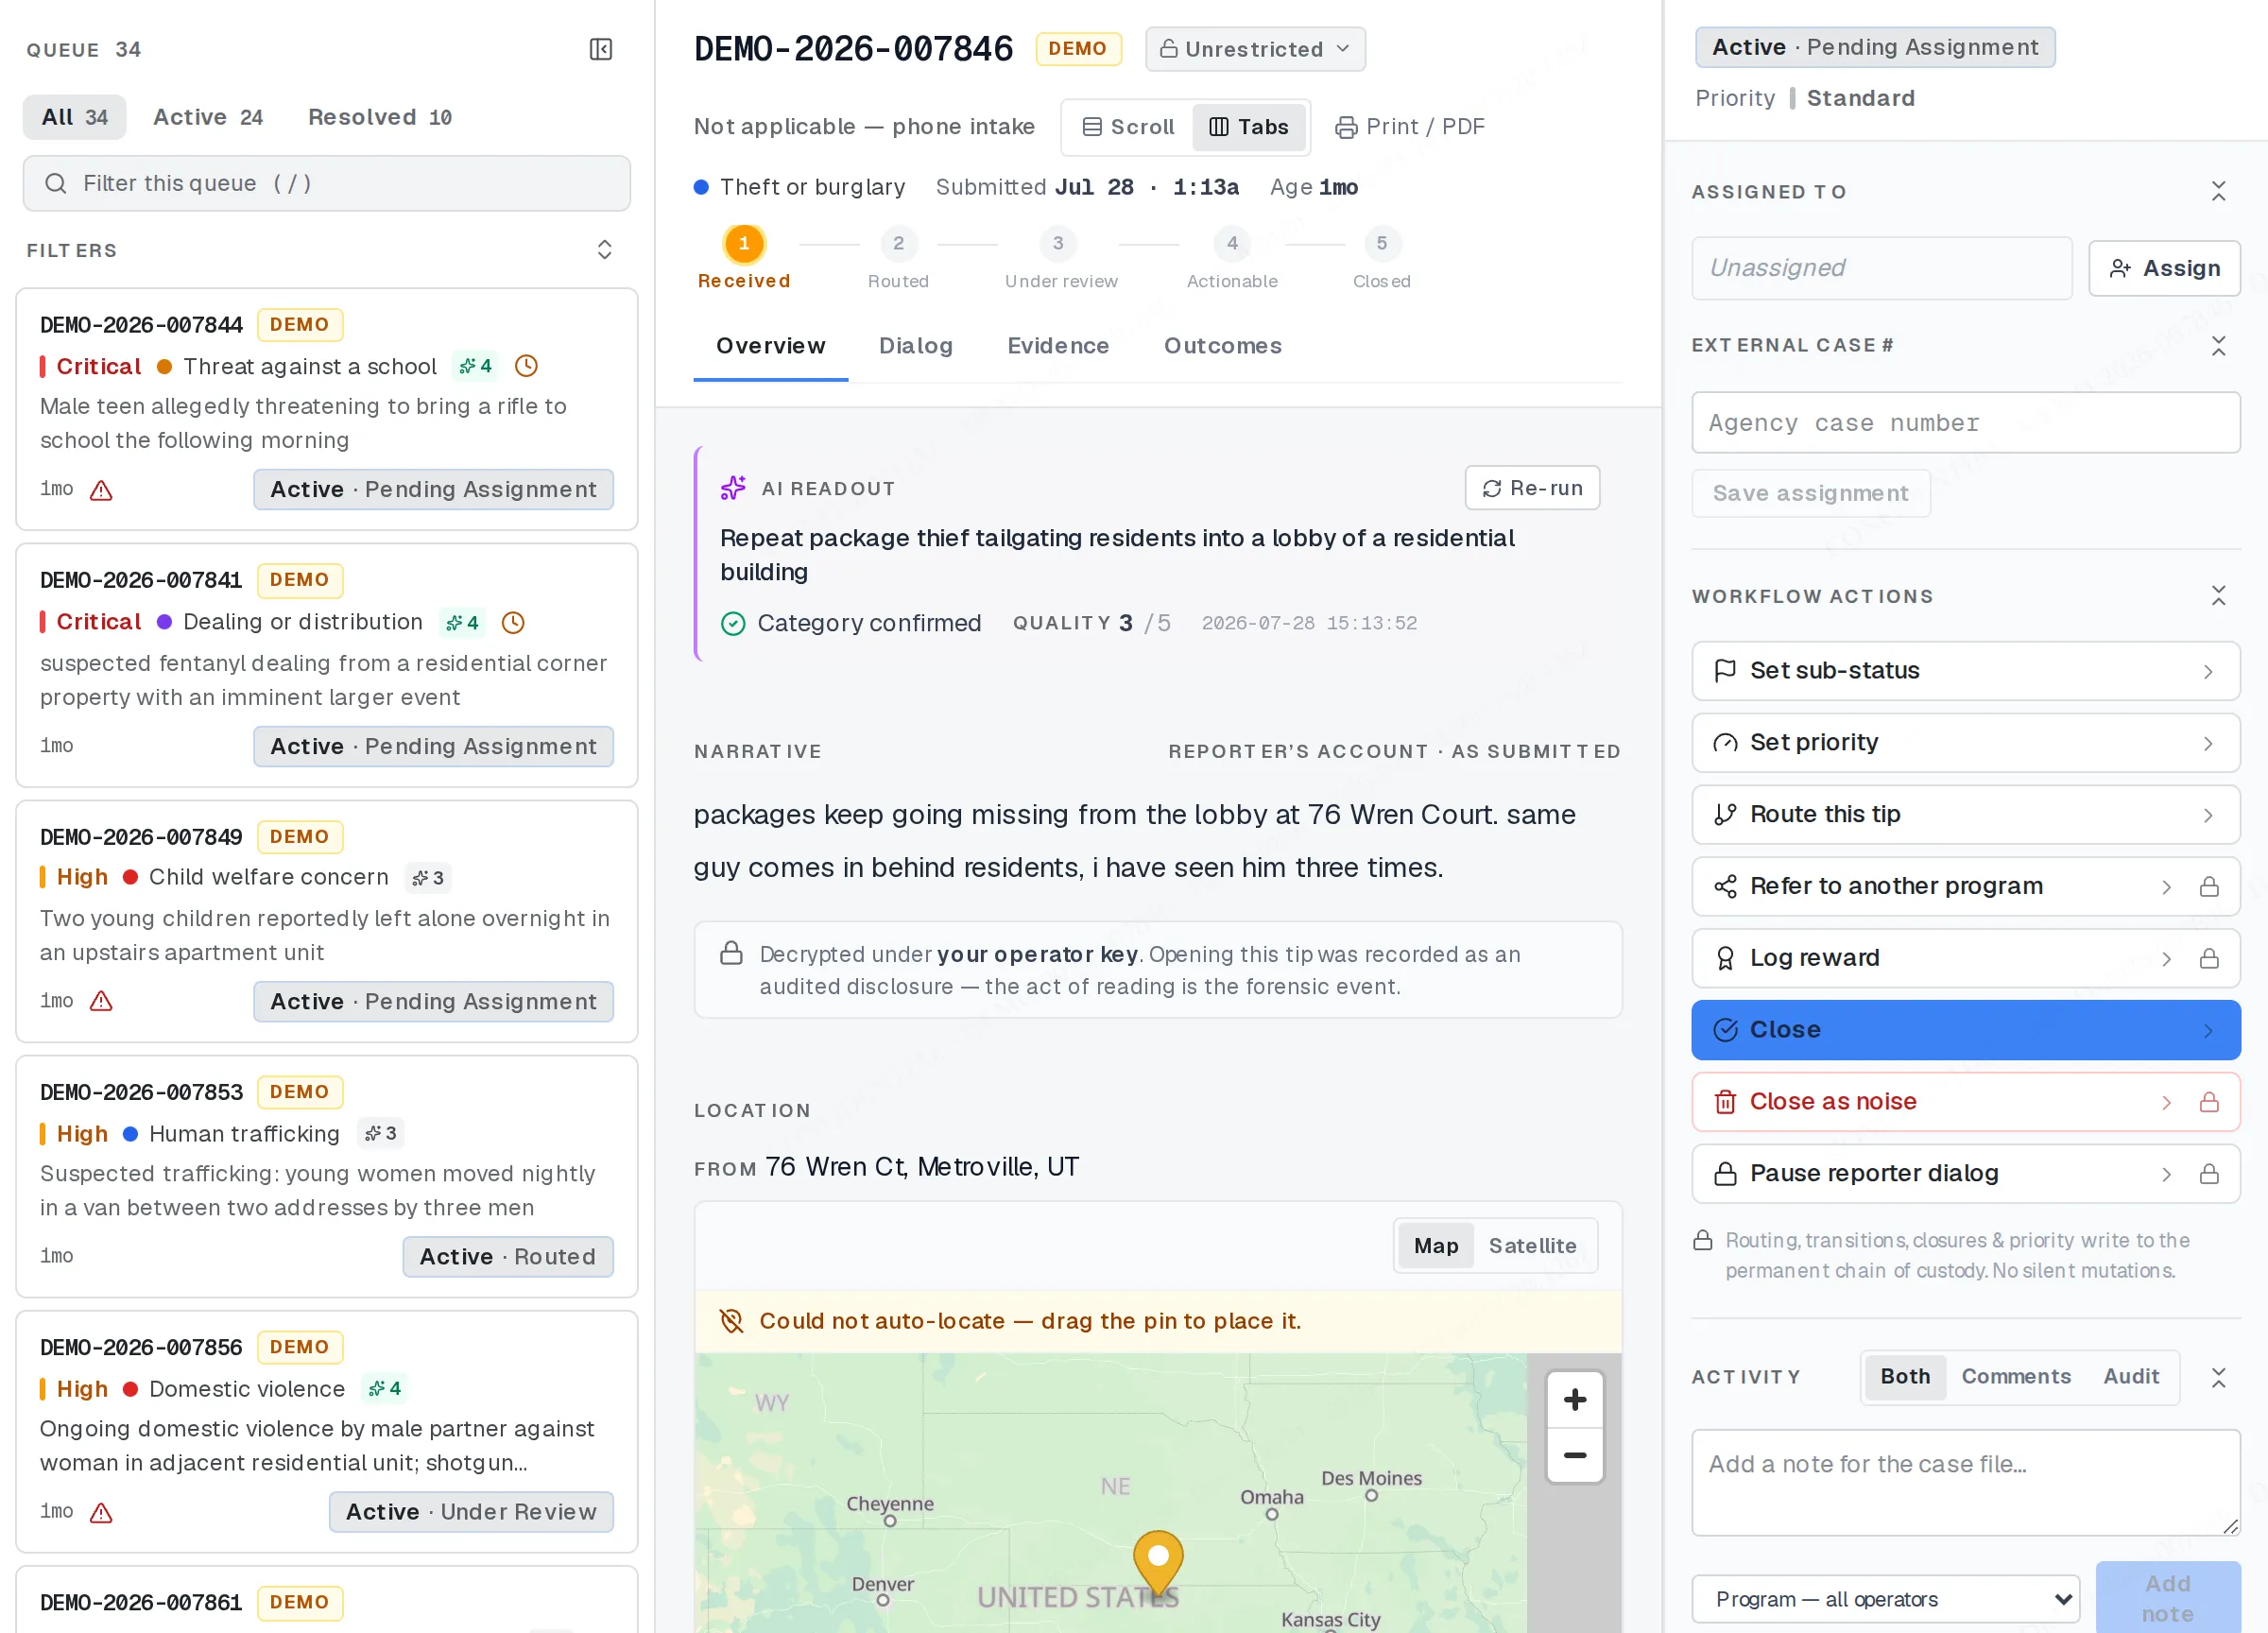Click the Filter this queue search field
Image resolution: width=2268 pixels, height=1633 pixels.
tap(326, 183)
